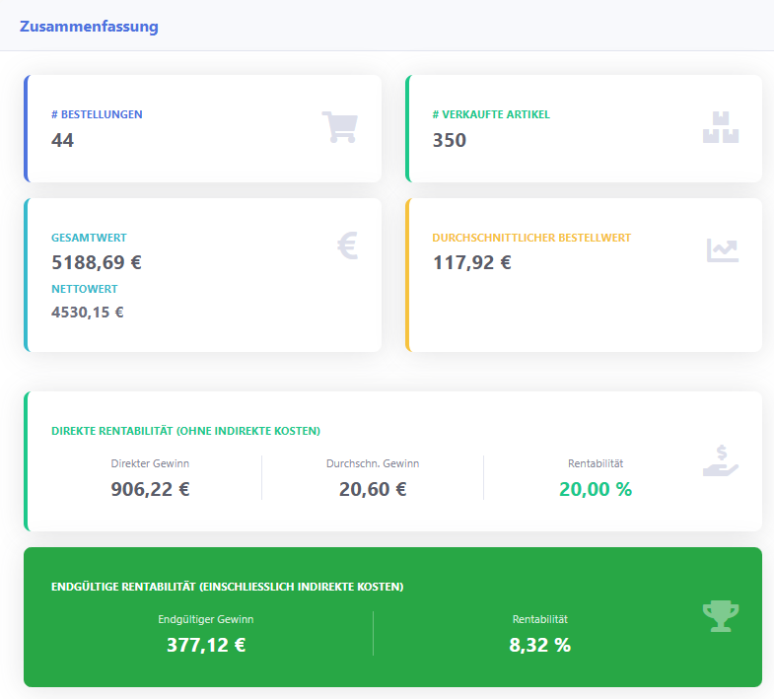Click the Durchschnittlicher Bestellwert label
This screenshot has height=699, width=774.
(531, 238)
